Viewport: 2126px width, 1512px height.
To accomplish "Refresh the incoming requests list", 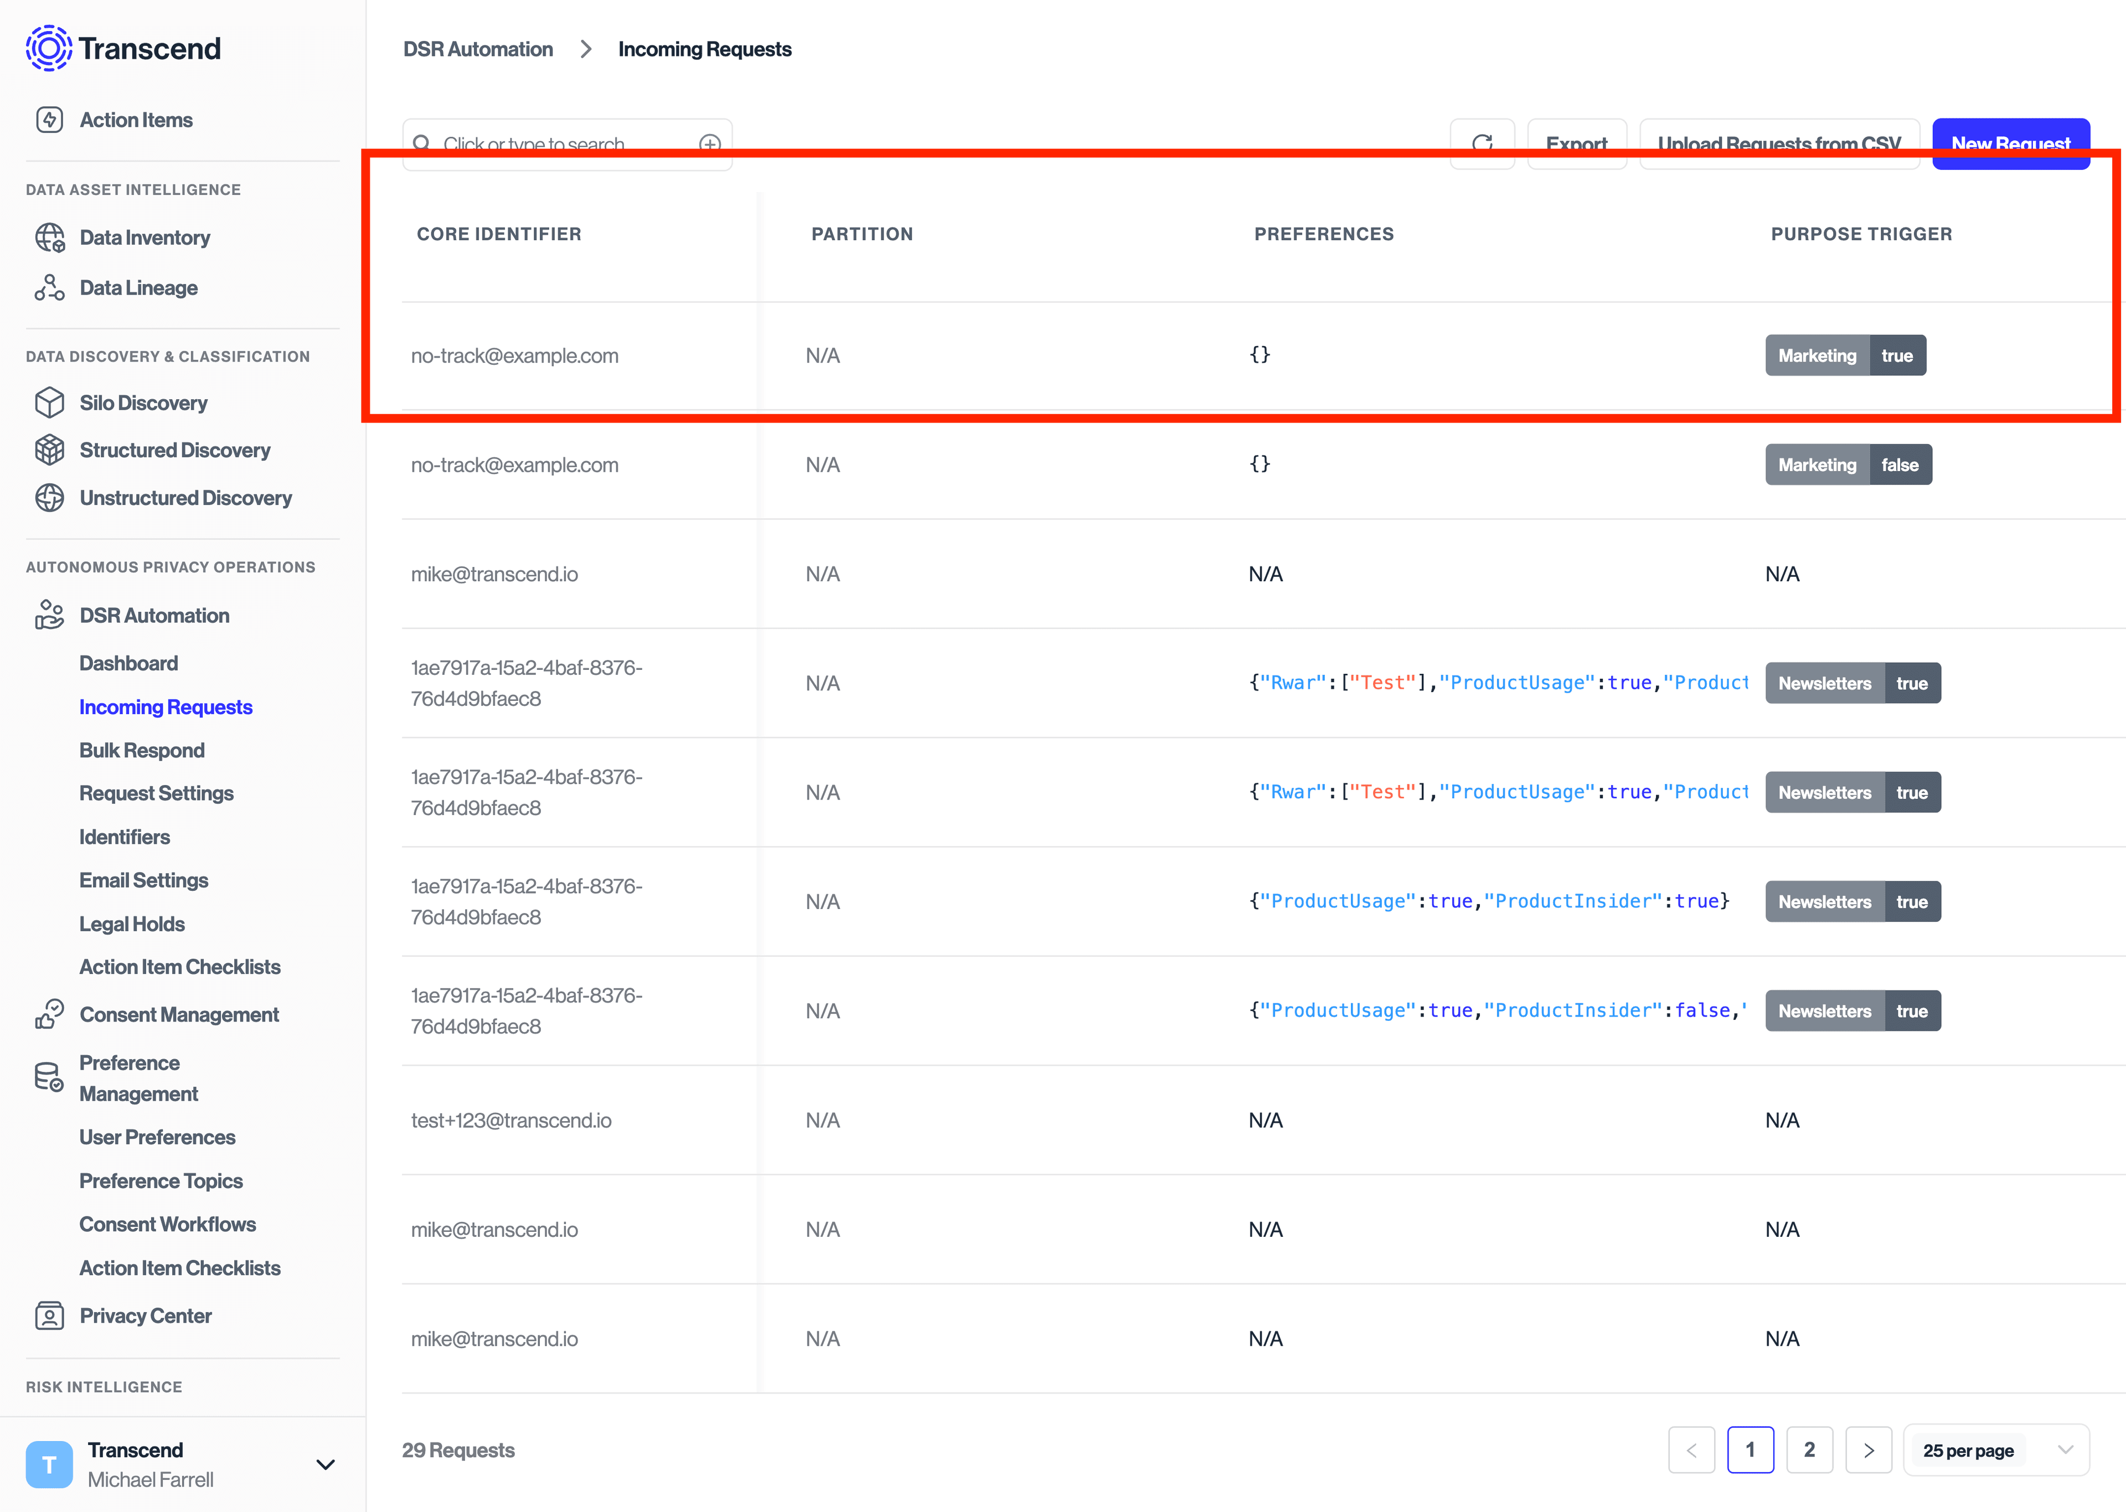I will click(1483, 145).
